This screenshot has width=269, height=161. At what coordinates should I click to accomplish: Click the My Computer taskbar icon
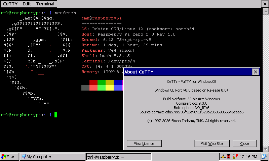24,157
